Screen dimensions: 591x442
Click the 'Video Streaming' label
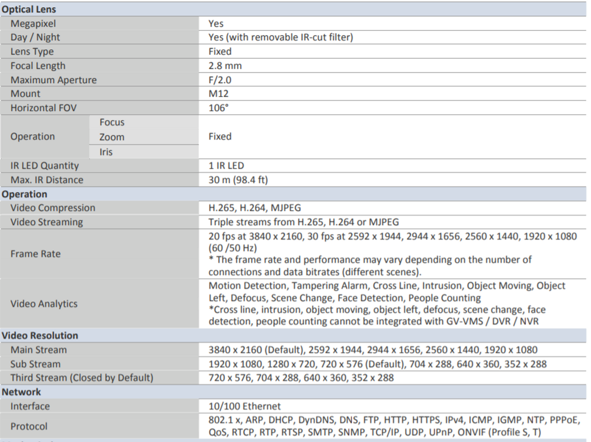coord(47,222)
